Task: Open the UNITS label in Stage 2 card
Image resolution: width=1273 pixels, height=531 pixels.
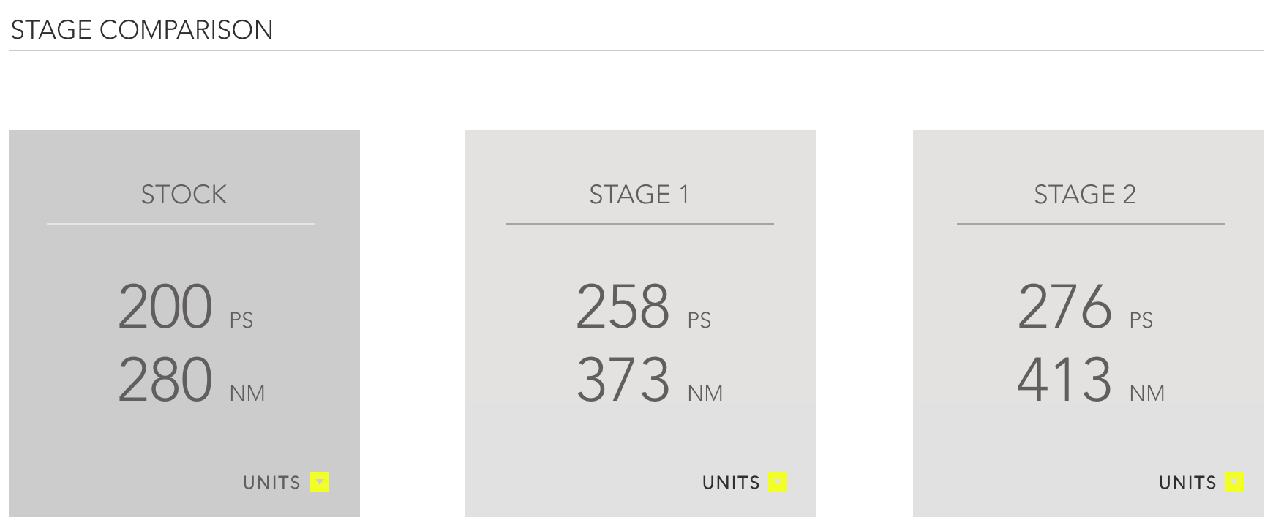Action: [1187, 483]
